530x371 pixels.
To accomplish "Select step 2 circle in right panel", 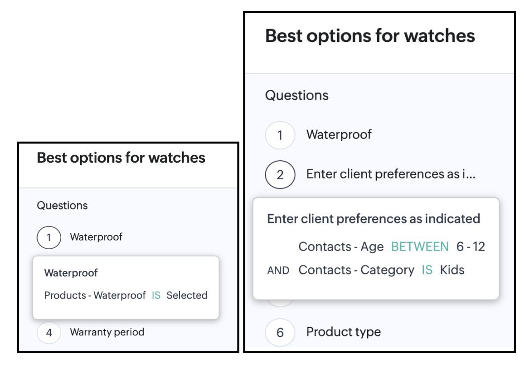I will [280, 175].
